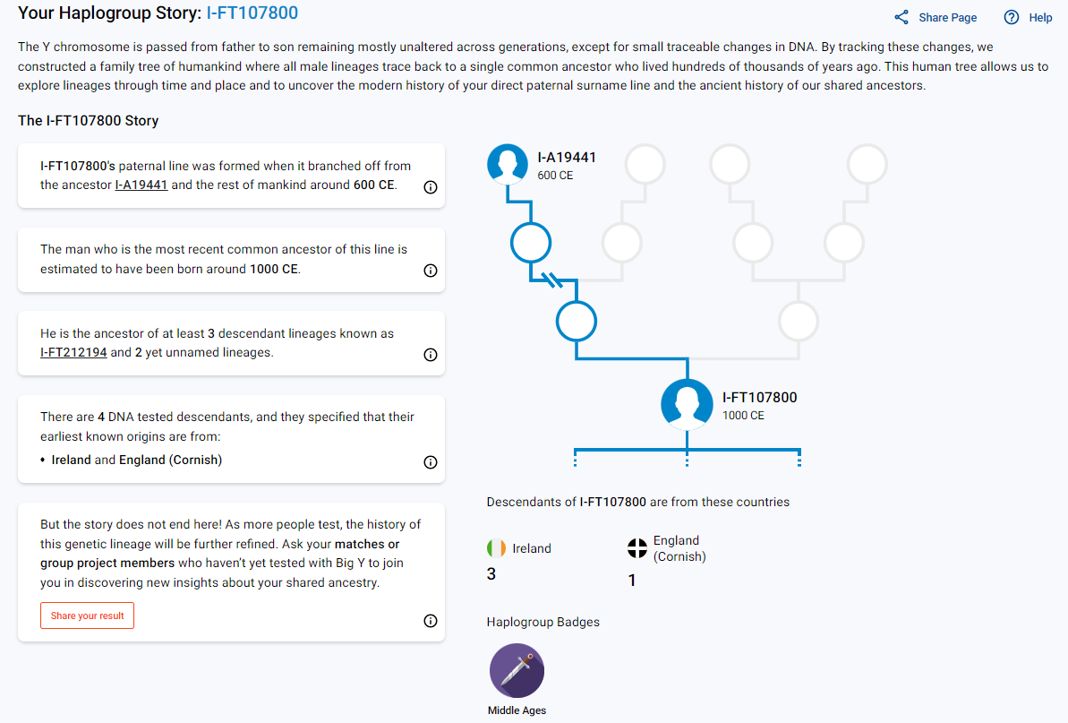Click the Share your result button
Viewport: 1068px width, 723px height.
pyautogui.click(x=87, y=615)
